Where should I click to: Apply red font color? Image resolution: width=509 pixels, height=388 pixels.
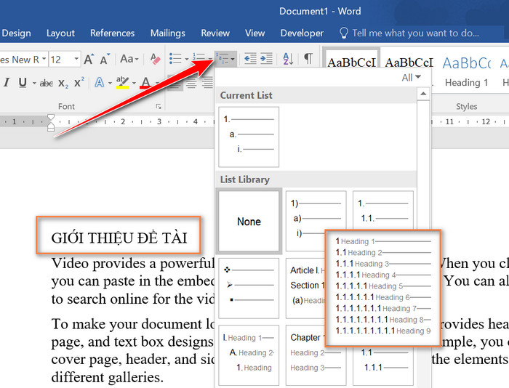click(145, 83)
